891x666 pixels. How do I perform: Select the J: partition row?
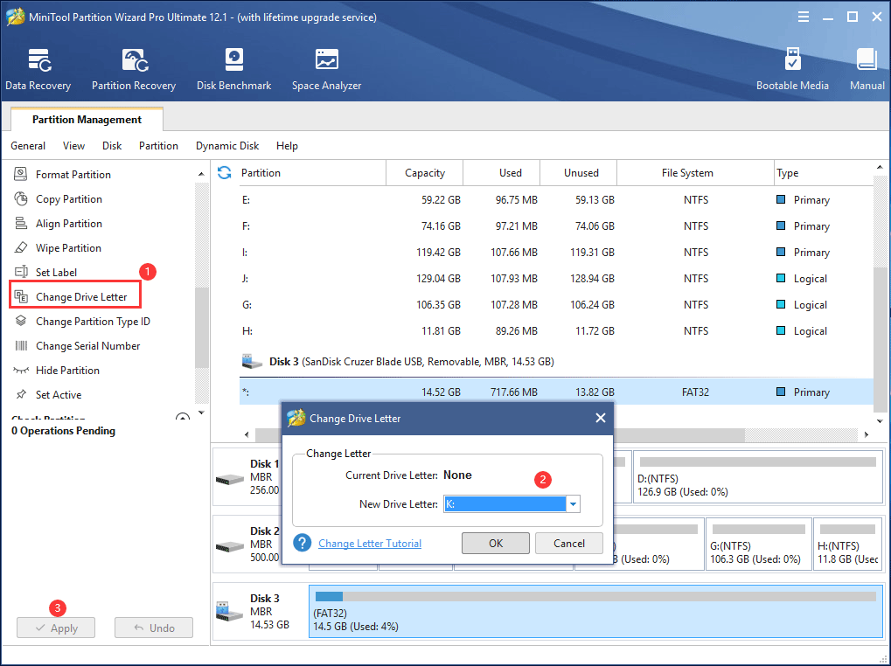coord(556,278)
